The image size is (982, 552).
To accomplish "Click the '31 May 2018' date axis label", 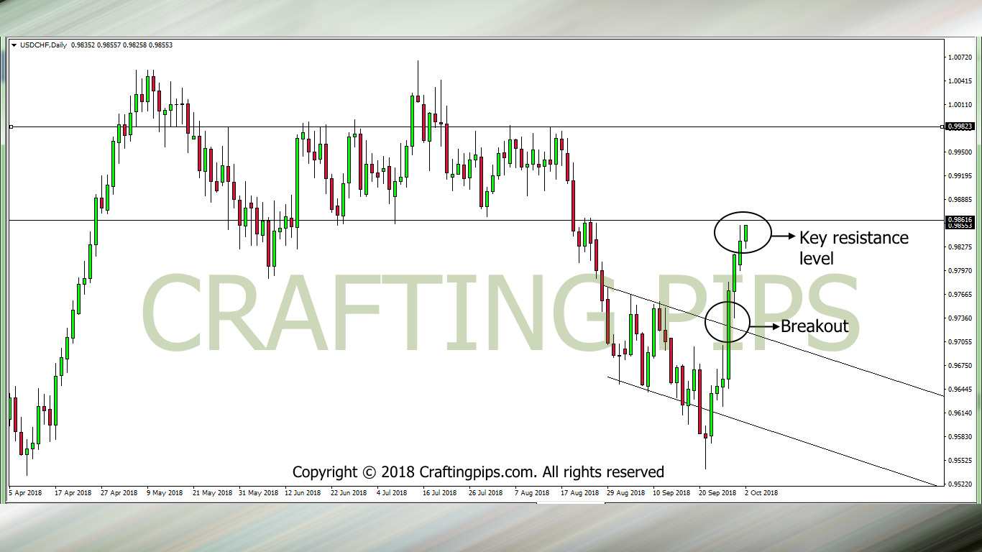I will pyautogui.click(x=257, y=493).
